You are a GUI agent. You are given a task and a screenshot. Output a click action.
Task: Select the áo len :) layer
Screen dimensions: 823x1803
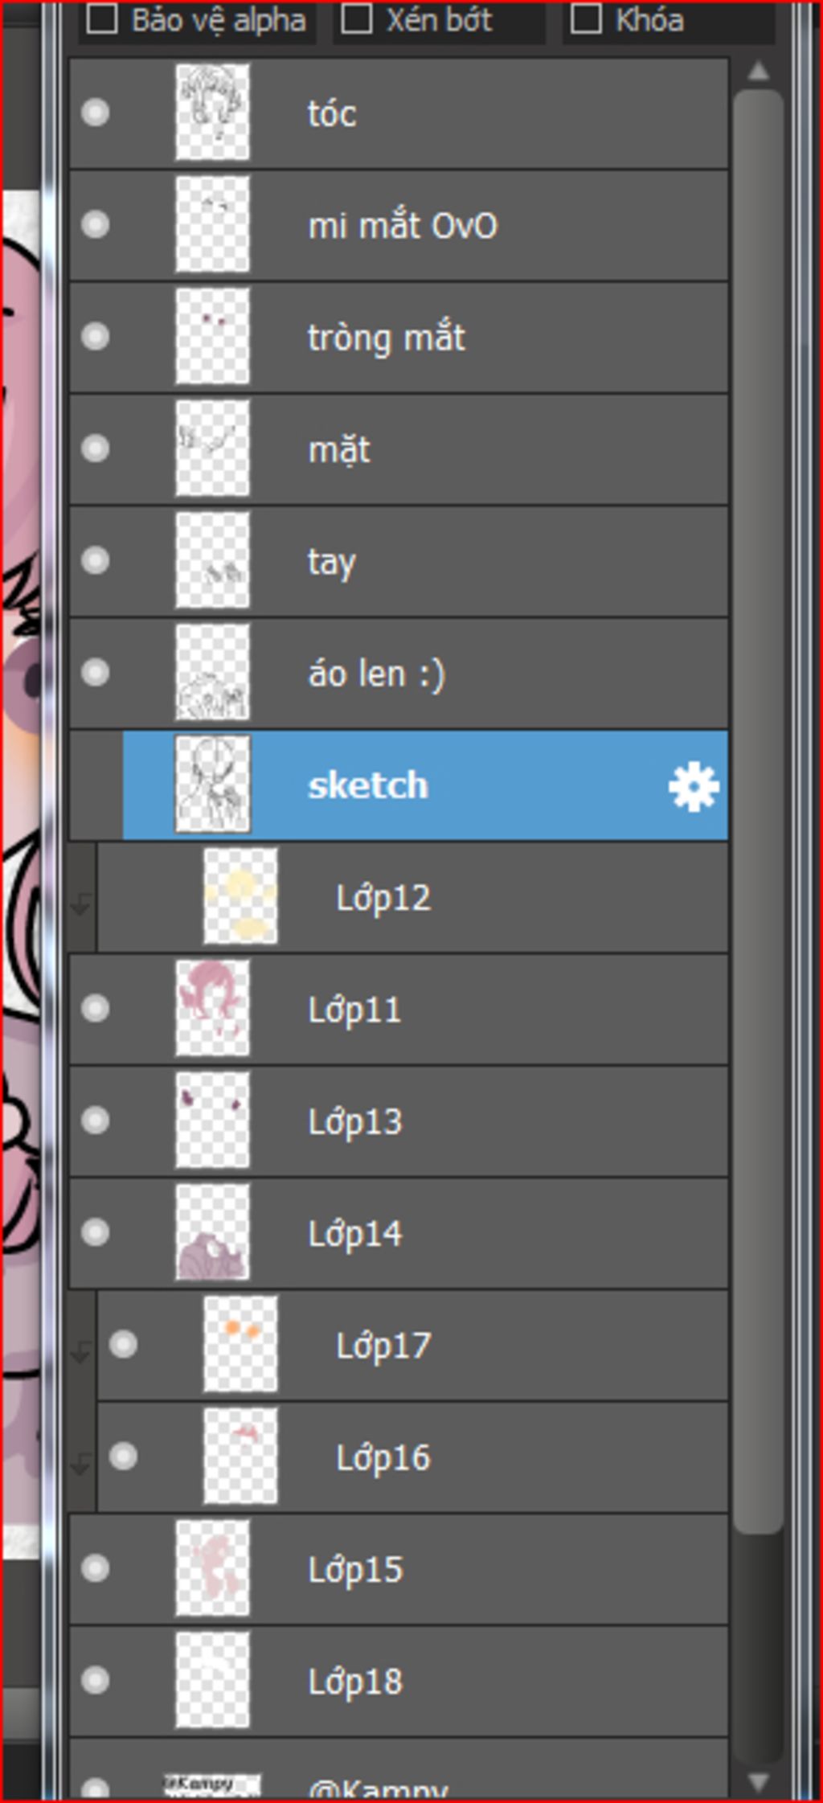click(x=376, y=673)
